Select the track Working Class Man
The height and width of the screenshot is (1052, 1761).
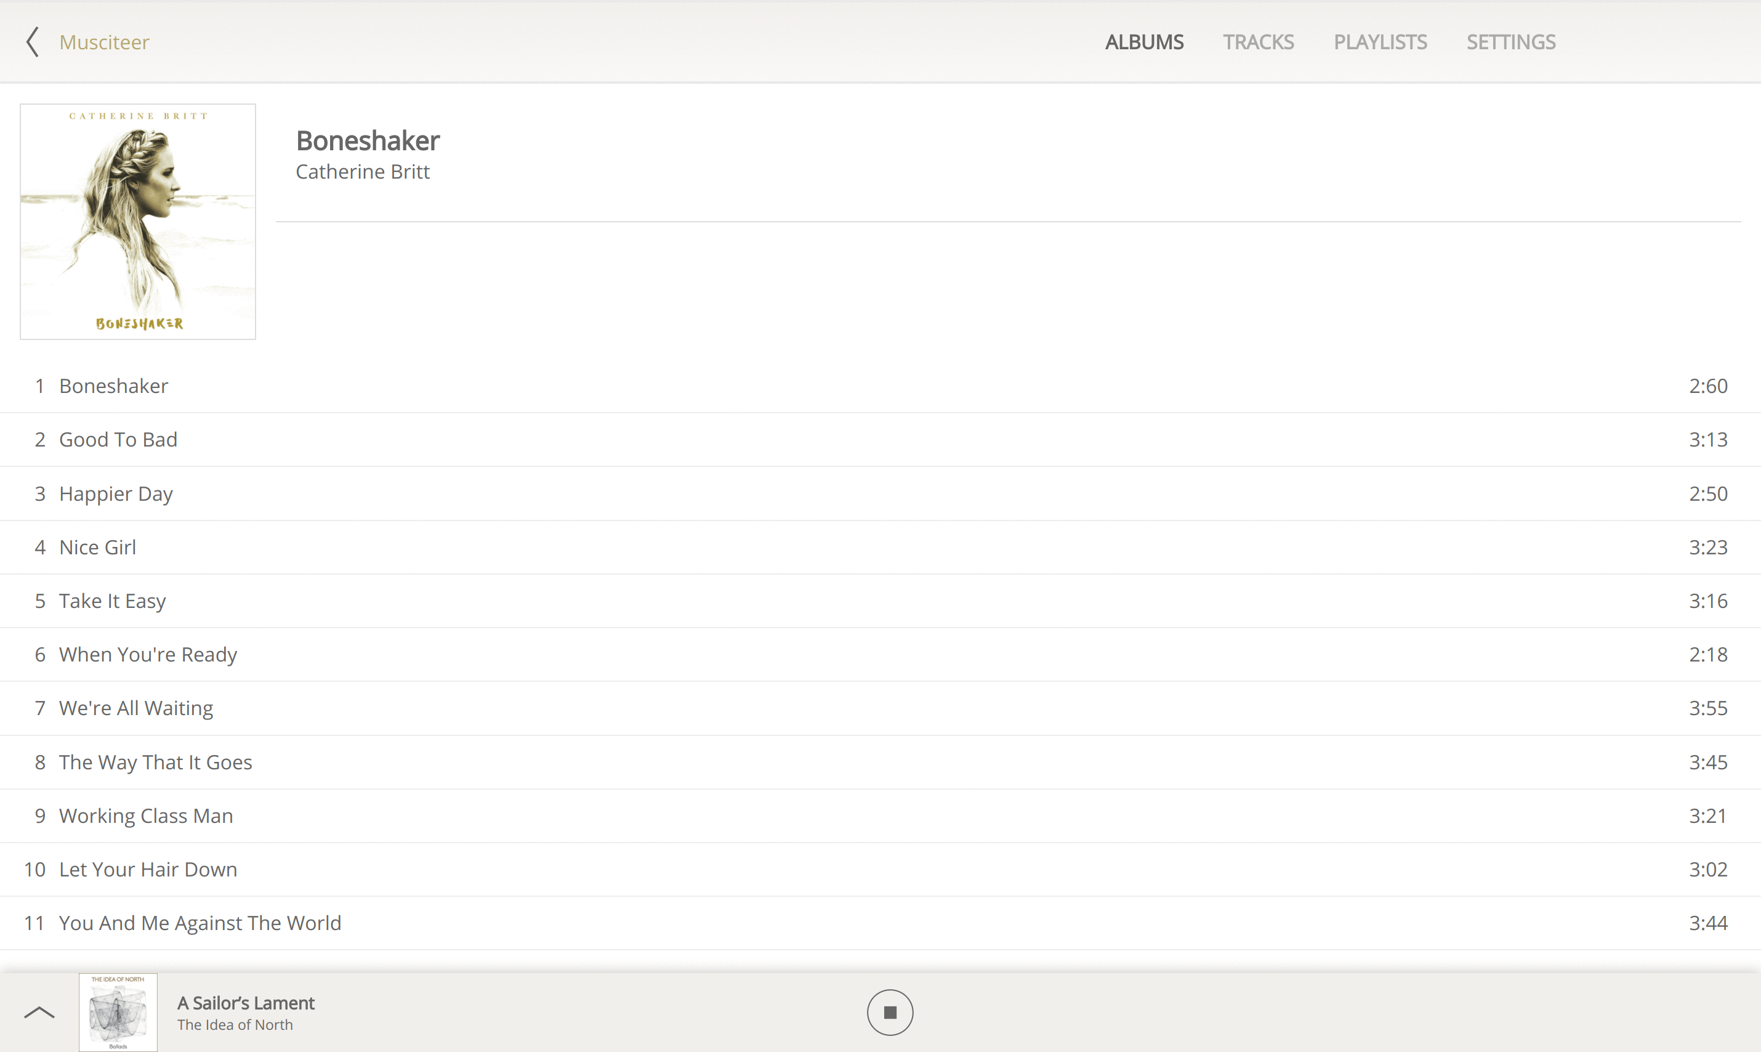point(145,816)
